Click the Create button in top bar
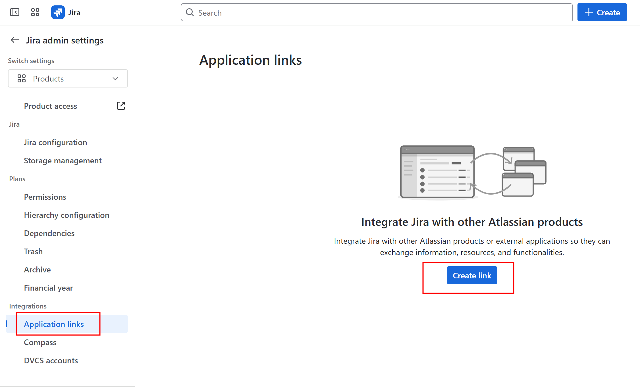The height and width of the screenshot is (392, 640). tap(602, 12)
